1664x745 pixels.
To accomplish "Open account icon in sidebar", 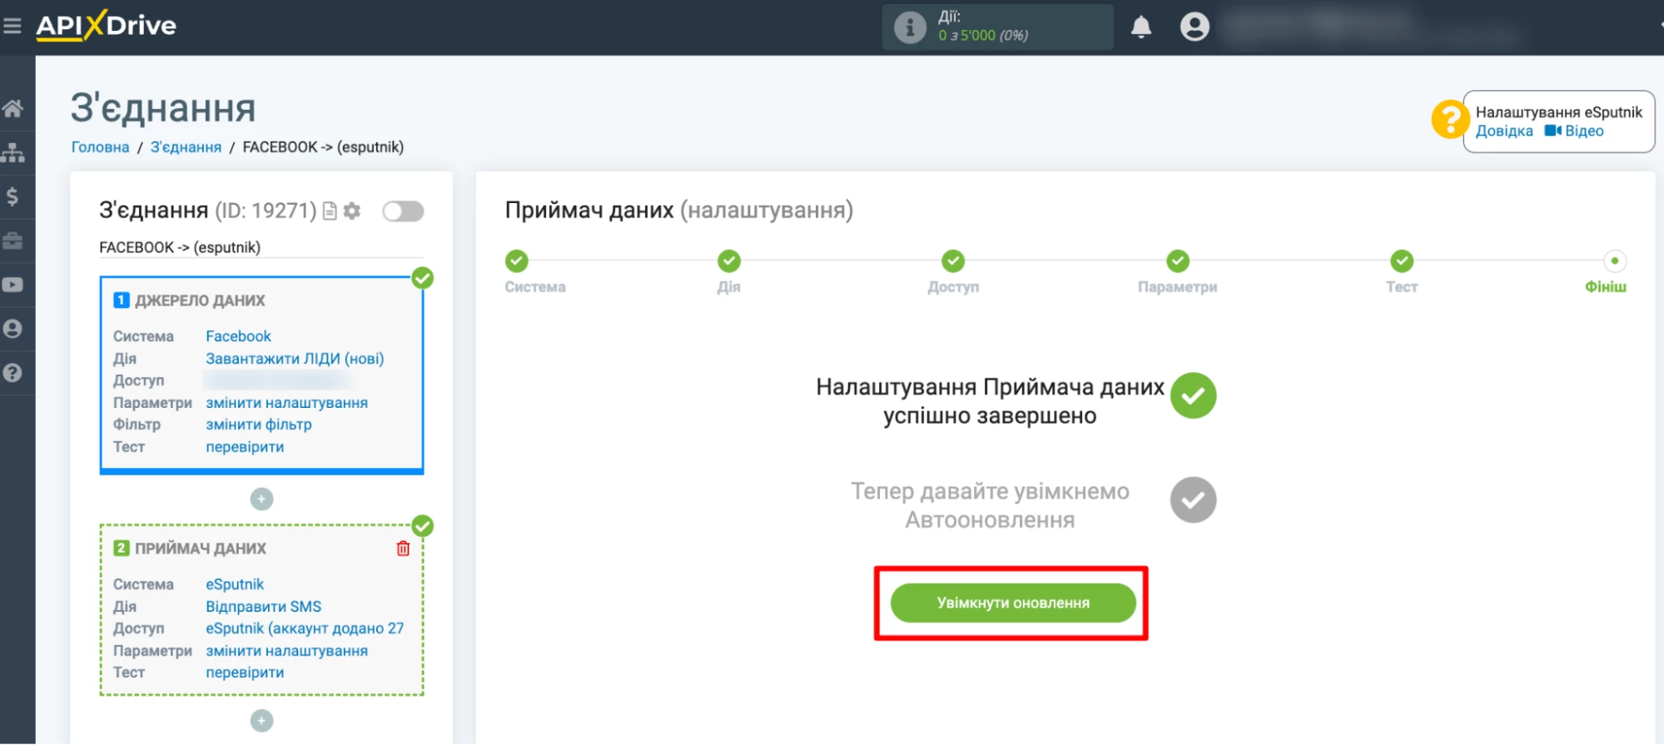I will [12, 329].
